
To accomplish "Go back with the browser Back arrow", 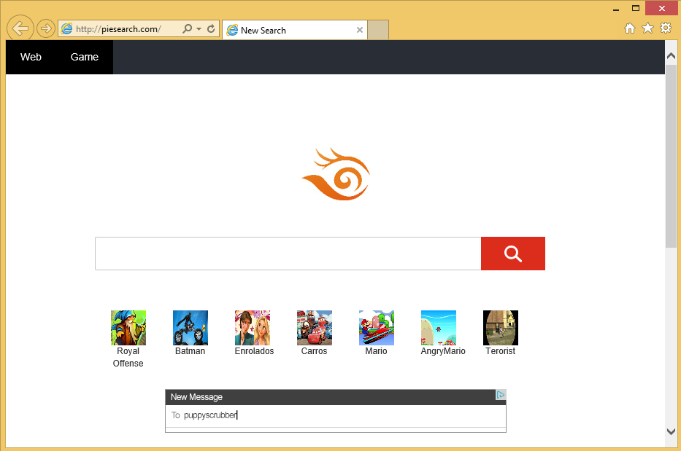I will point(20,28).
